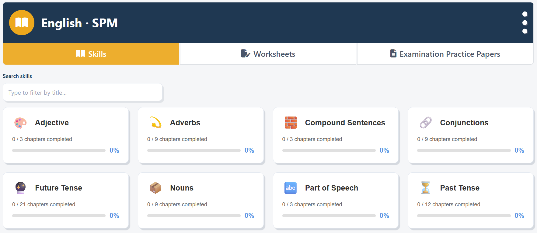Click the Past Tense progress bar

[464, 216]
